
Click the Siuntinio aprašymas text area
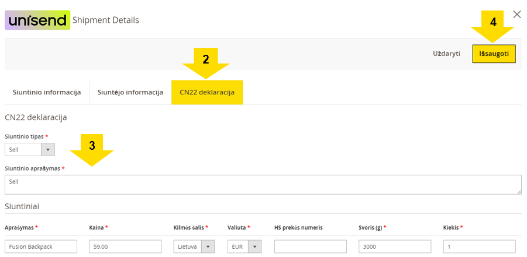[263, 185]
